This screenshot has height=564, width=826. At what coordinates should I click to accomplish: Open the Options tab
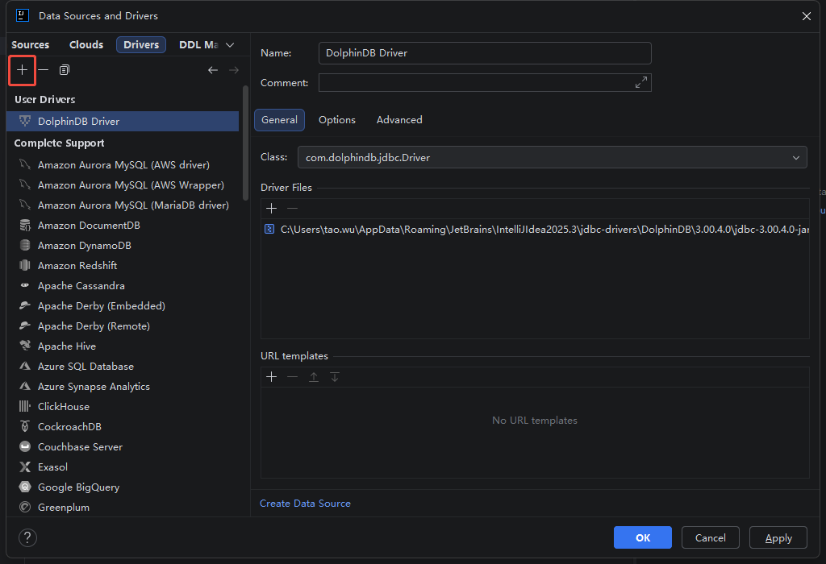pos(337,120)
